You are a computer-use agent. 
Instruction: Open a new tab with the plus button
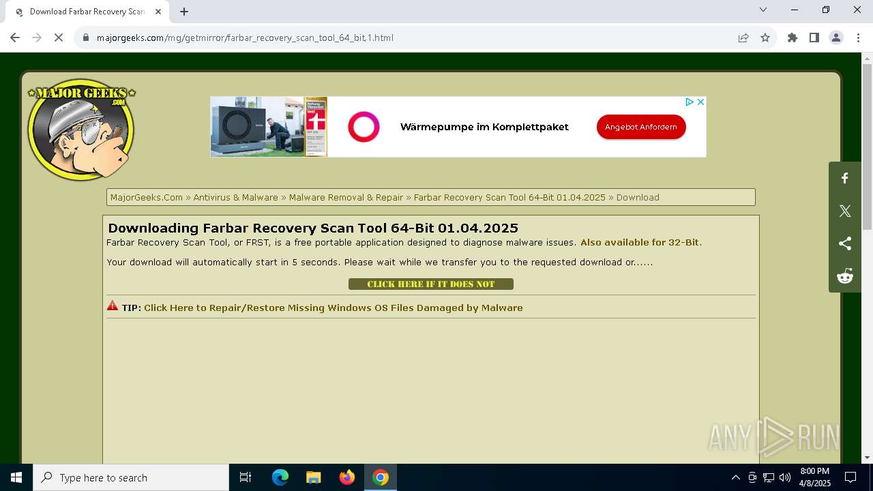[x=184, y=12]
